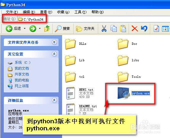Click the Properties checkmark page icon
The width and height of the screenshot is (170, 138).
pyautogui.click(x=156, y=29)
